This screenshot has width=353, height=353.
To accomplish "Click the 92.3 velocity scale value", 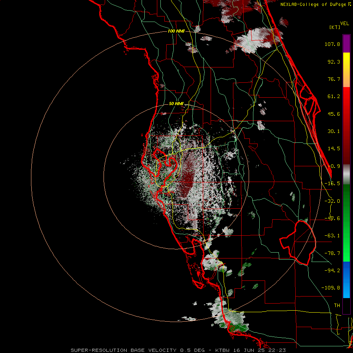I will click(334, 62).
